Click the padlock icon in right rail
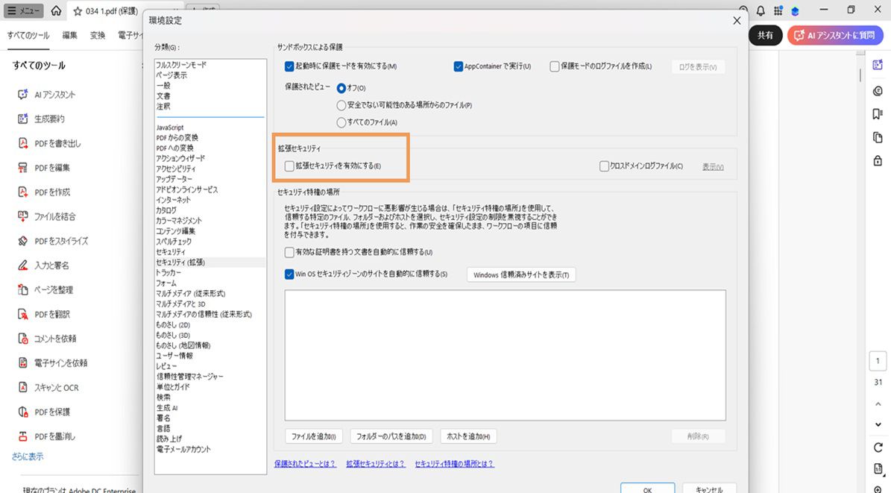Screen dimensions: 891x493 click(x=878, y=161)
